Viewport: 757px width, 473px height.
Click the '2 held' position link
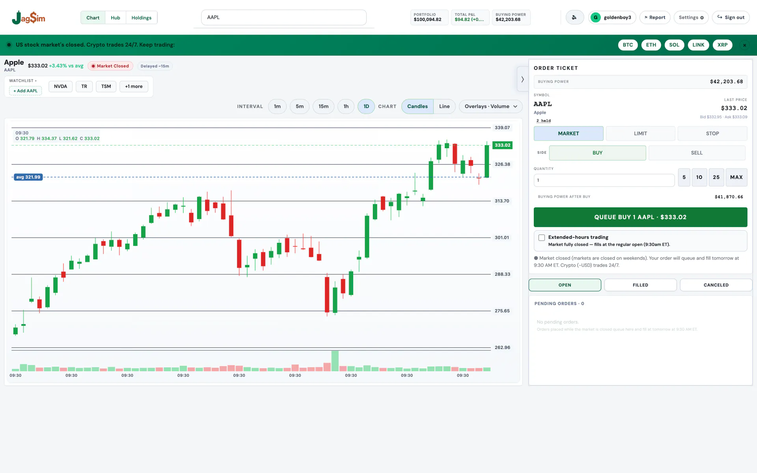[x=543, y=121]
